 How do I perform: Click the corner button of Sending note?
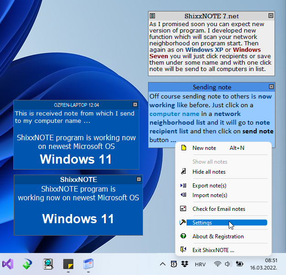(271, 87)
